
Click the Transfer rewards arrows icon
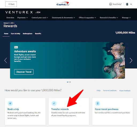click(54, 103)
